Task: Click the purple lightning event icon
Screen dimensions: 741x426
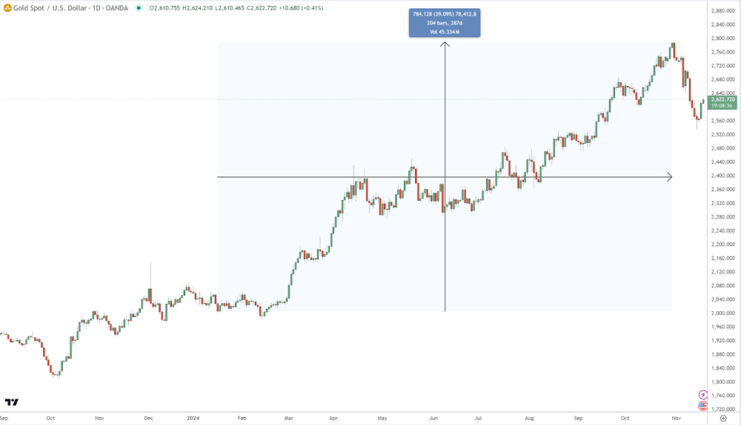Action: (x=703, y=395)
